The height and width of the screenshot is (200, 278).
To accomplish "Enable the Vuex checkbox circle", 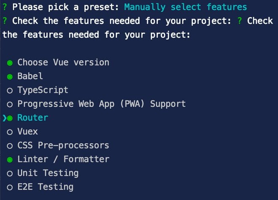I will 10,132.
